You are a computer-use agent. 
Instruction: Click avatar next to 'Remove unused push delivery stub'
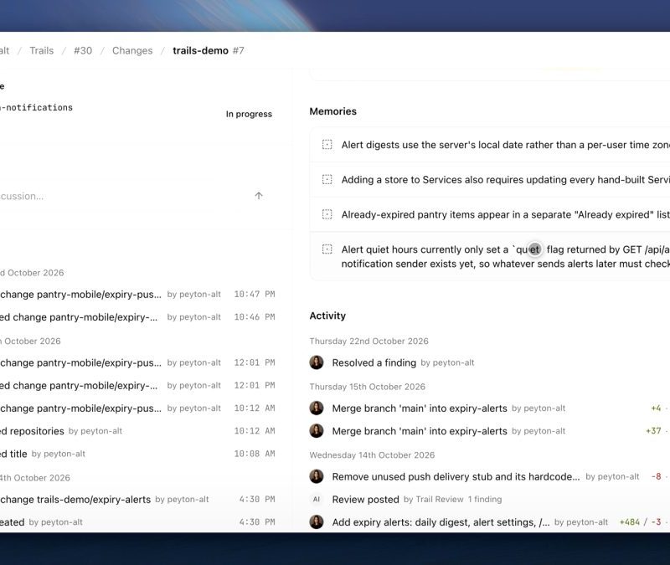(317, 476)
